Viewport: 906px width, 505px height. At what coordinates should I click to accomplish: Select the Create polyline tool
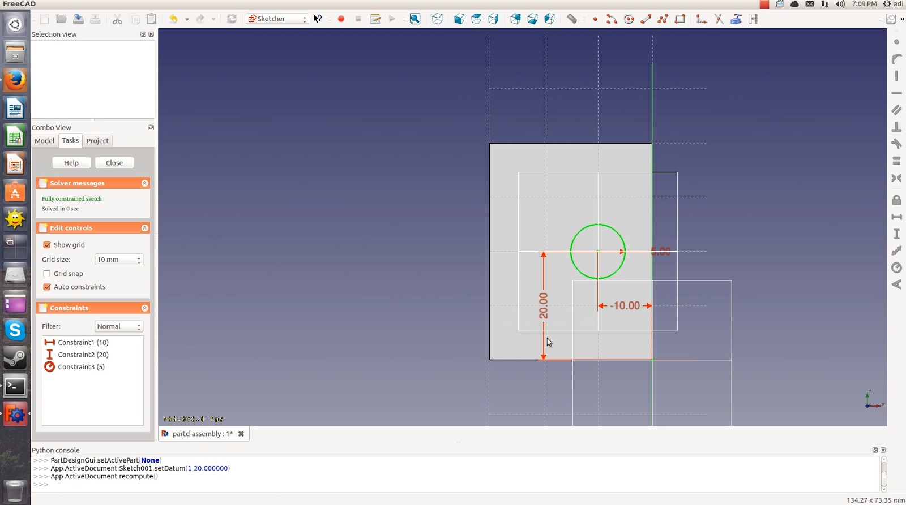tap(663, 19)
